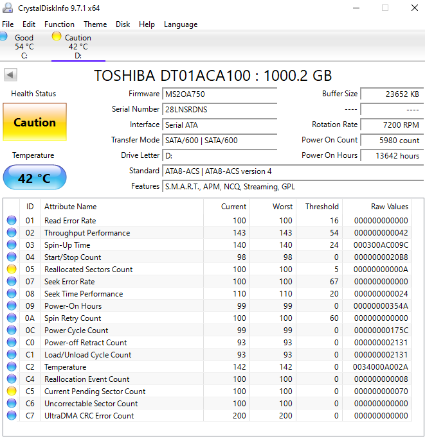
Task: Click the status orb for Spin Retry Count
Action: pyautogui.click(x=12, y=318)
